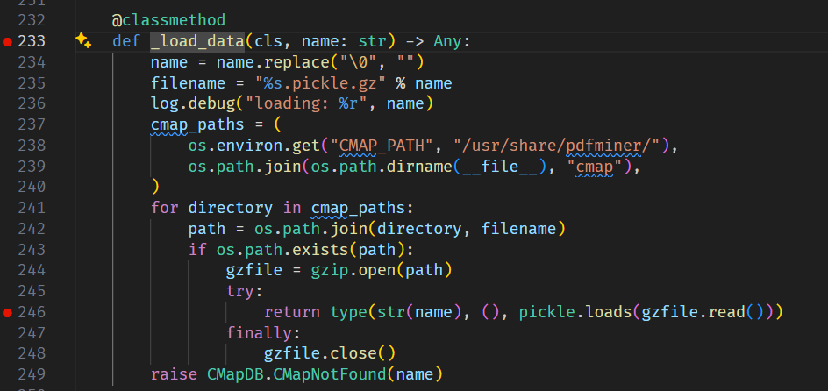
Task: Select line number 234 in the gutter
Action: (x=31, y=62)
